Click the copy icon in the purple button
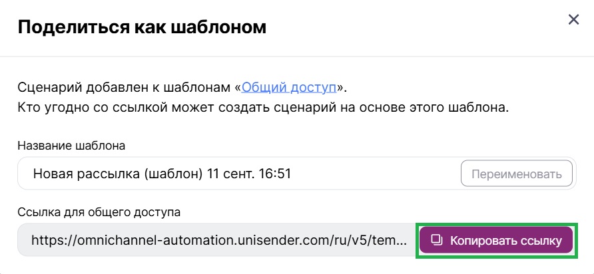594x274 pixels. pyautogui.click(x=437, y=240)
